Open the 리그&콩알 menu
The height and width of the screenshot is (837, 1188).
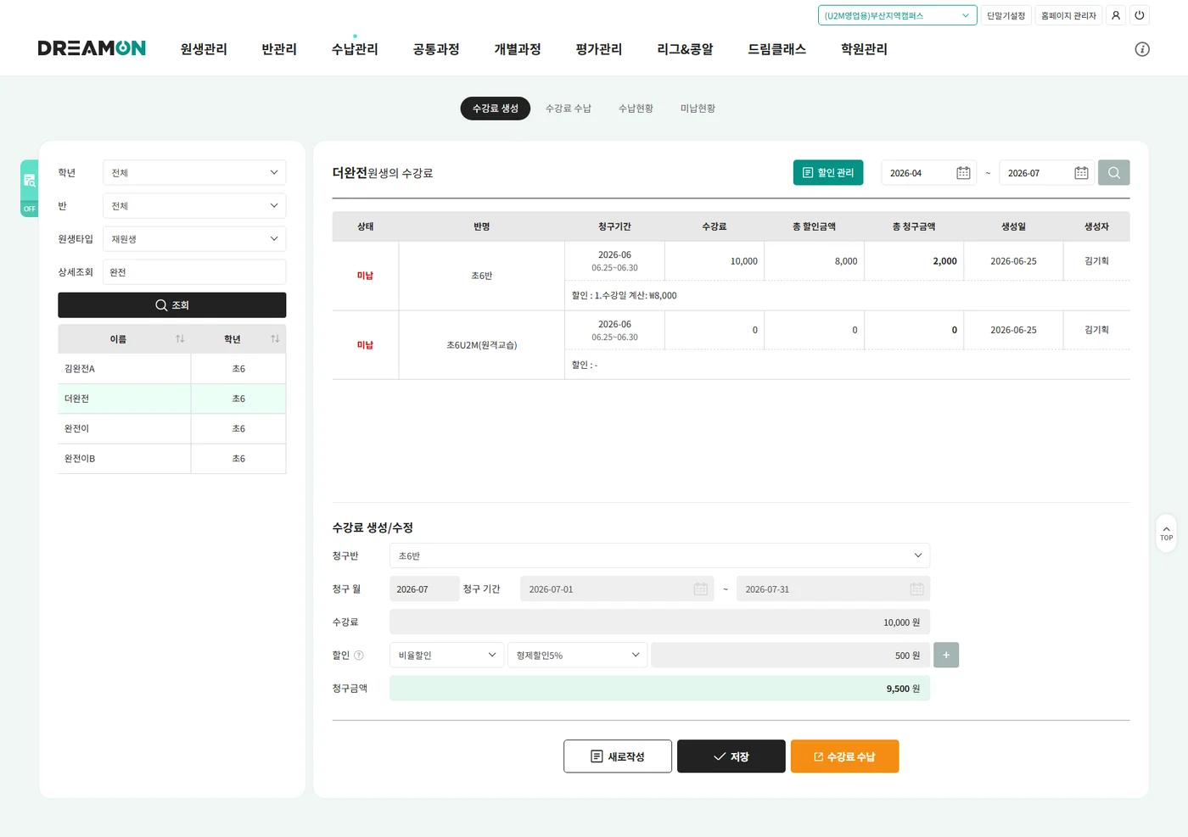pos(685,49)
